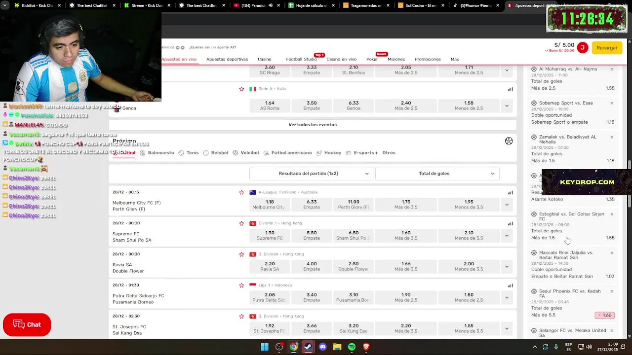The height and width of the screenshot is (355, 632).
Task: Open the Misiones page
Action: pos(396,59)
